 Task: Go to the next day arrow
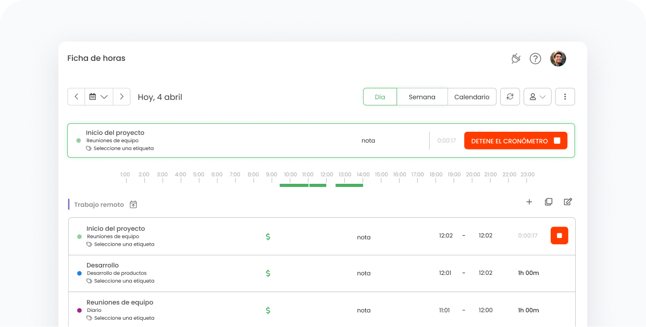pos(121,97)
